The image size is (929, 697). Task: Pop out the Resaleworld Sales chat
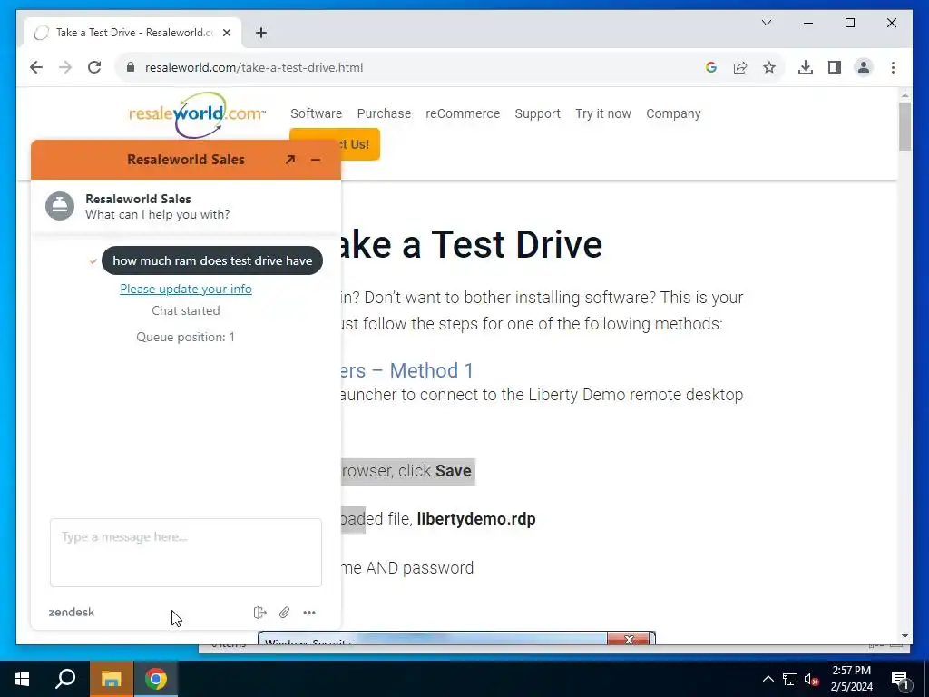pyautogui.click(x=289, y=160)
